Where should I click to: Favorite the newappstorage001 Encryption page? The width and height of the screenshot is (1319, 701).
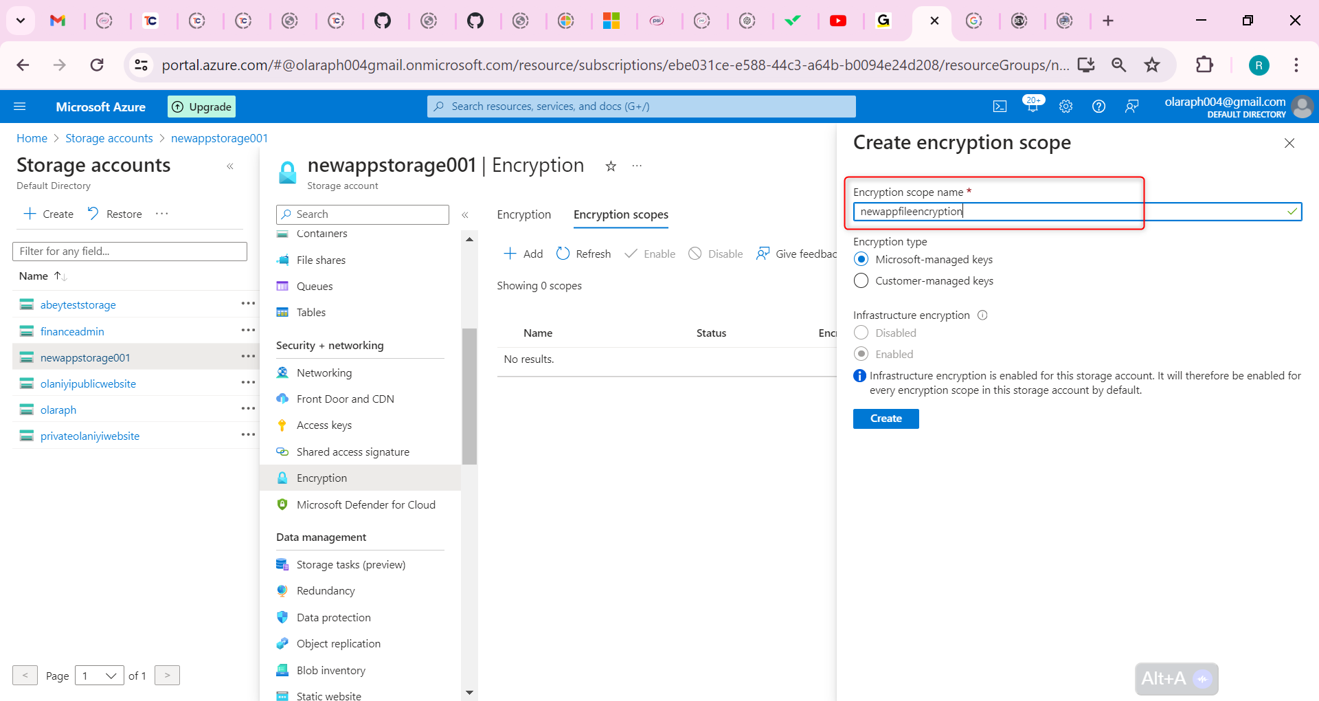[611, 166]
